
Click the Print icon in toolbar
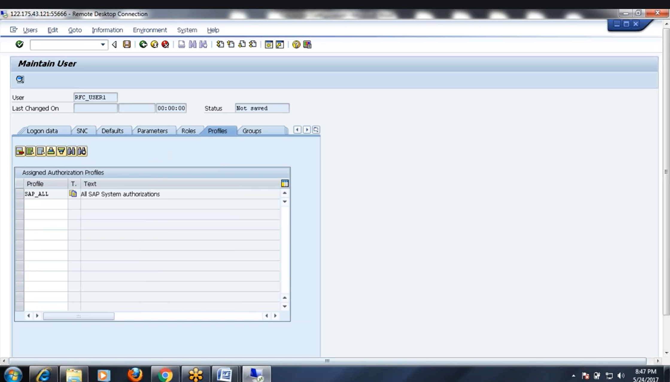(x=181, y=44)
